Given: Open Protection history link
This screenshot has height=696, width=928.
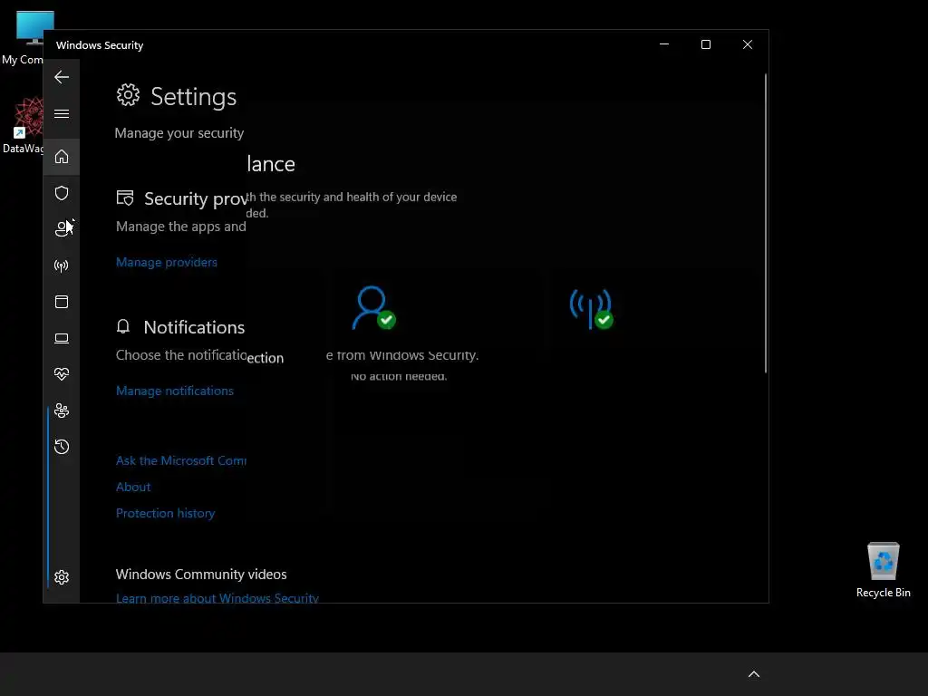Looking at the screenshot, I should [165, 513].
